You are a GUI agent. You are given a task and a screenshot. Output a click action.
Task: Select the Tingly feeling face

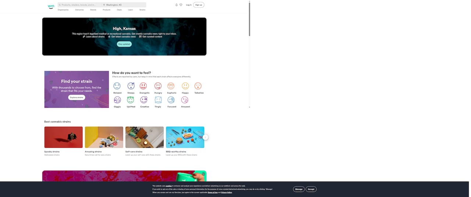[x=158, y=100]
